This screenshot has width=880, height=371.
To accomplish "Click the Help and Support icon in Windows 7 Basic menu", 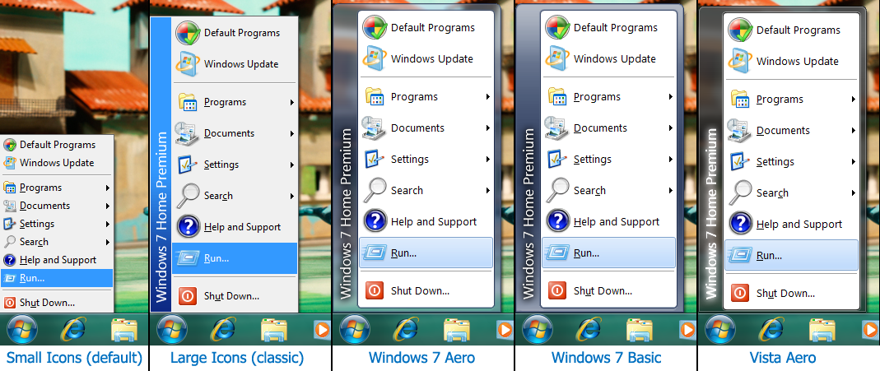I will (557, 221).
